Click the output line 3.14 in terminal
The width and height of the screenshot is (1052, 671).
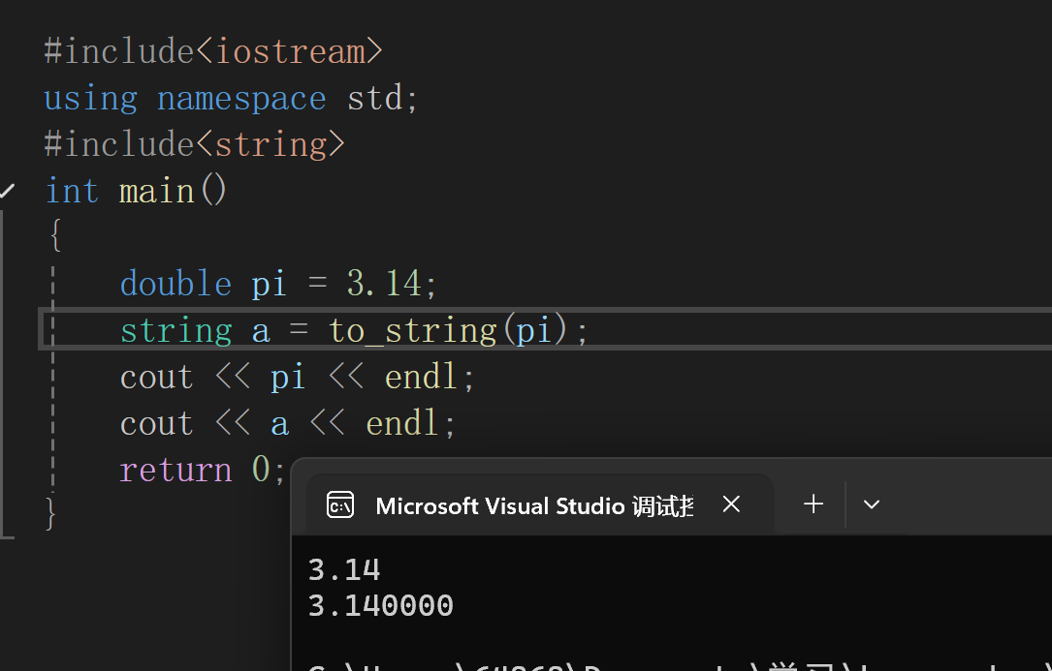tap(344, 569)
